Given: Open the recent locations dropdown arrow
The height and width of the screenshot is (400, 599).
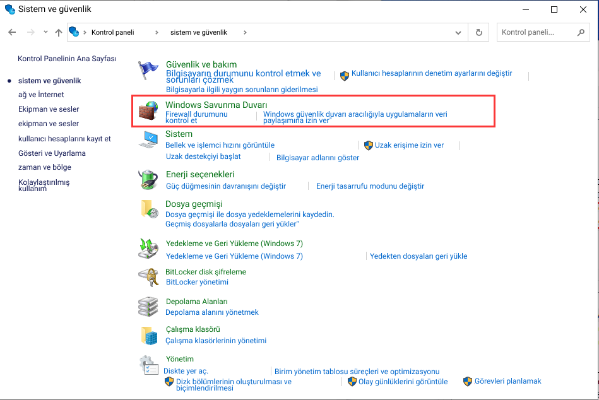Looking at the screenshot, I should pos(45,32).
